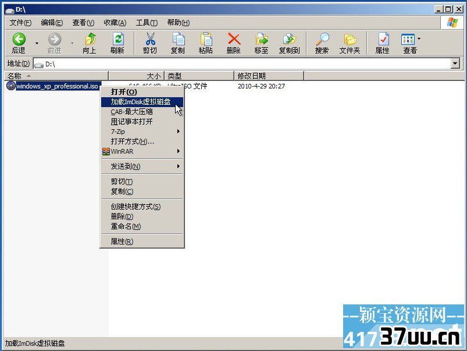This screenshot has height=351, width=467.
Task: Select 加载ImDisk虚拟磁盘 menu entry
Action: pyautogui.click(x=142, y=102)
